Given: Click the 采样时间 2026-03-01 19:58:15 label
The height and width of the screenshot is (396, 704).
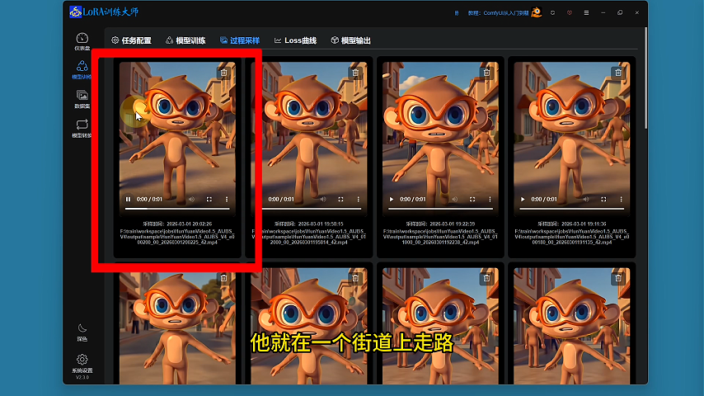Looking at the screenshot, I should (x=309, y=224).
